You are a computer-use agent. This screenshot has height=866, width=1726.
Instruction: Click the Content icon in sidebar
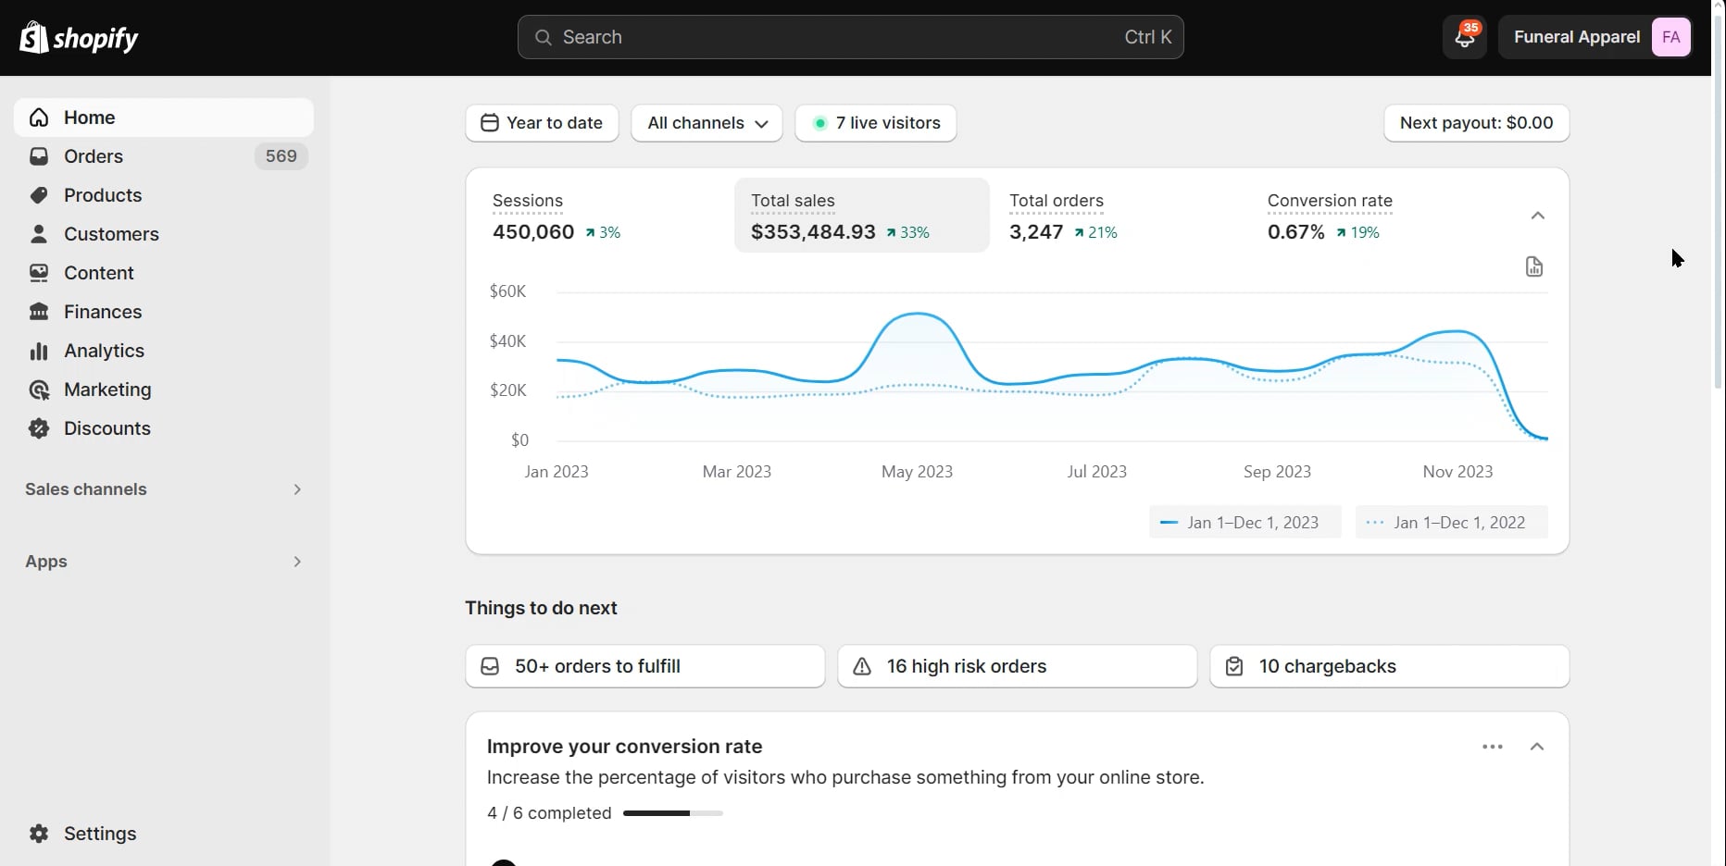pos(39,273)
